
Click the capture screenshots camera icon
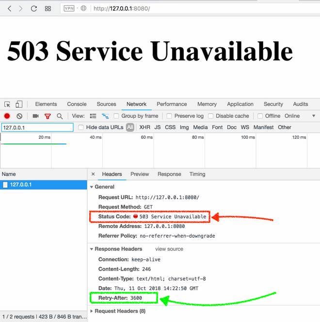pos(35,116)
